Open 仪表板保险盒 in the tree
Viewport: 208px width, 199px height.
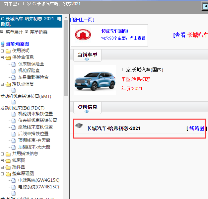[x=31, y=64]
